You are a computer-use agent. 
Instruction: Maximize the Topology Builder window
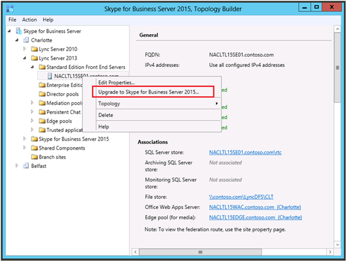[317, 7]
